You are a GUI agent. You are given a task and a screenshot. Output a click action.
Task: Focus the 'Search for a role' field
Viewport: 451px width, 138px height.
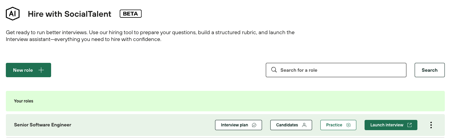[x=340, y=70]
